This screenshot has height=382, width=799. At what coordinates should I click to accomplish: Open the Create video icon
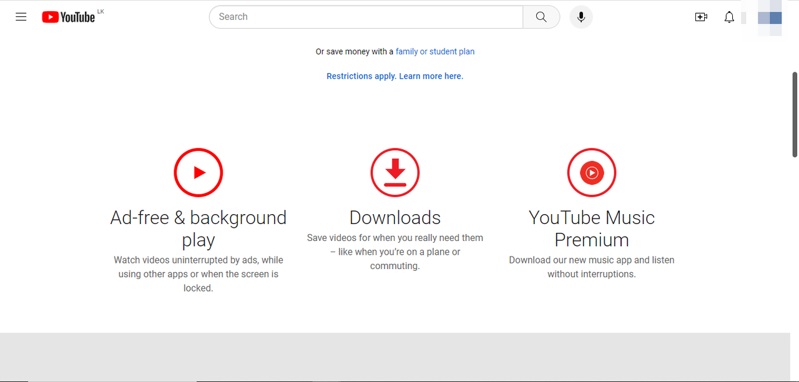(x=701, y=17)
